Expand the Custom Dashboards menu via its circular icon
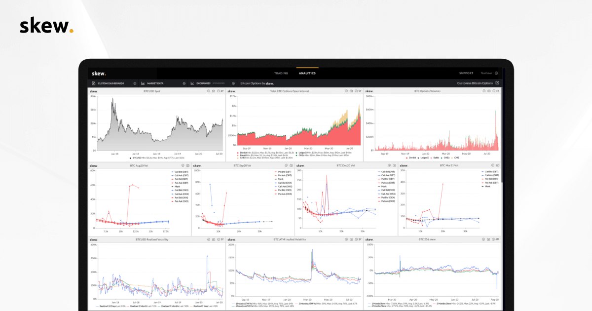The width and height of the screenshot is (592, 311). coord(135,83)
